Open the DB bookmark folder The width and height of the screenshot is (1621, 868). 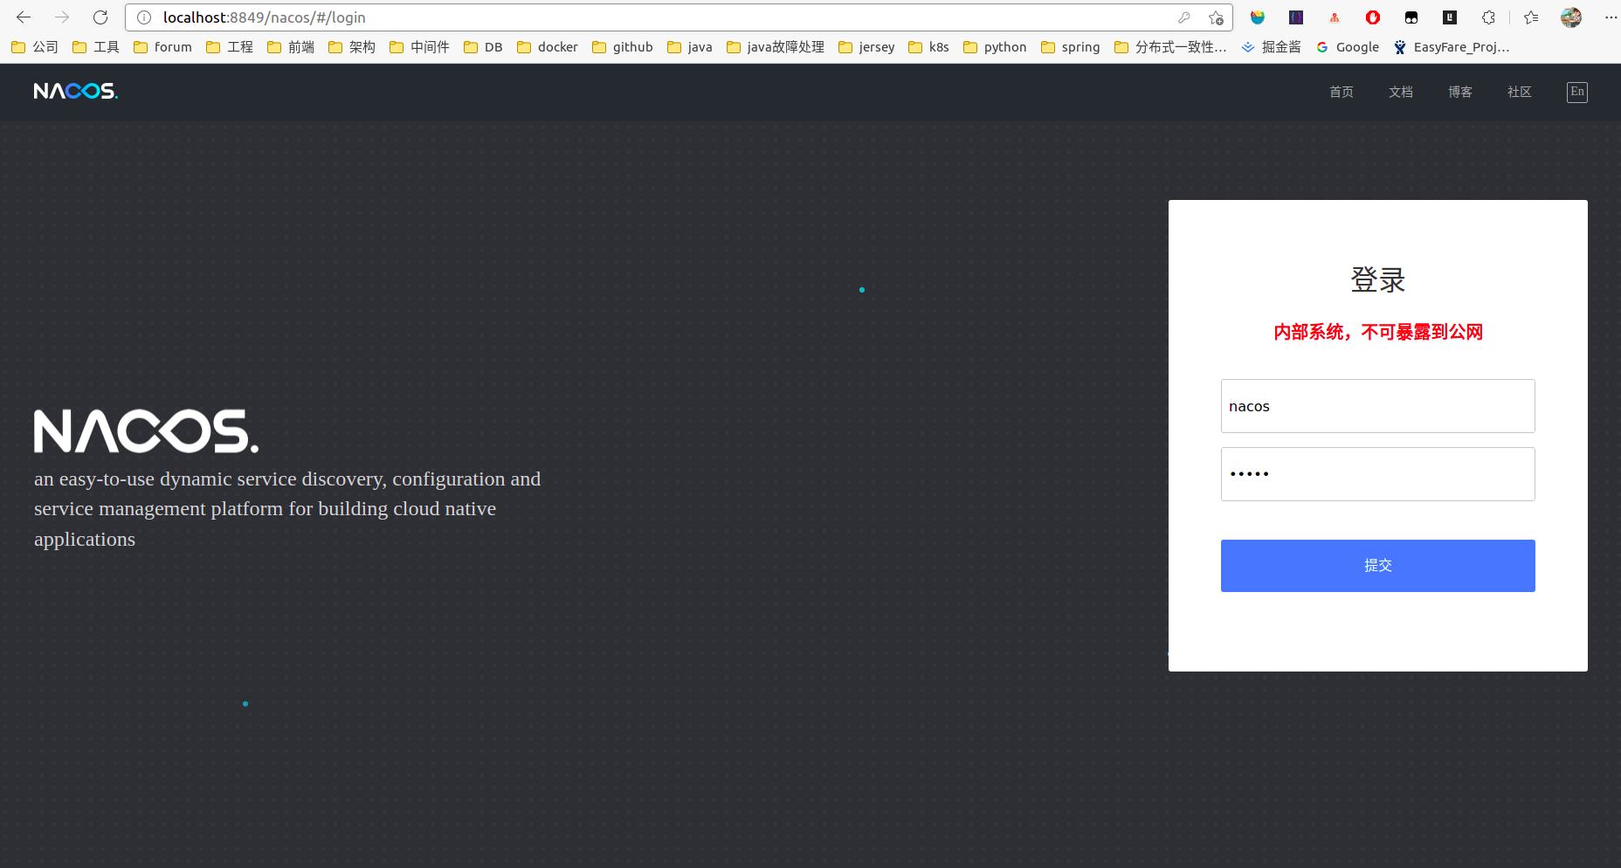coord(483,47)
